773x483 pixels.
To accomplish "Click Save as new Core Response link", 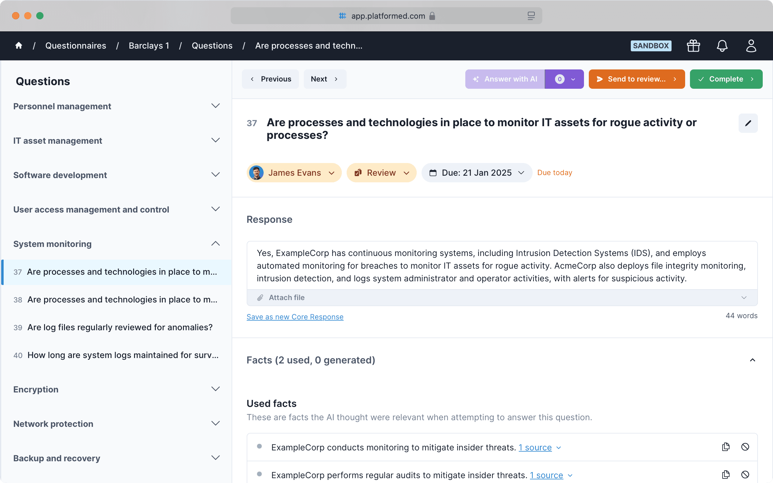I will (x=295, y=317).
